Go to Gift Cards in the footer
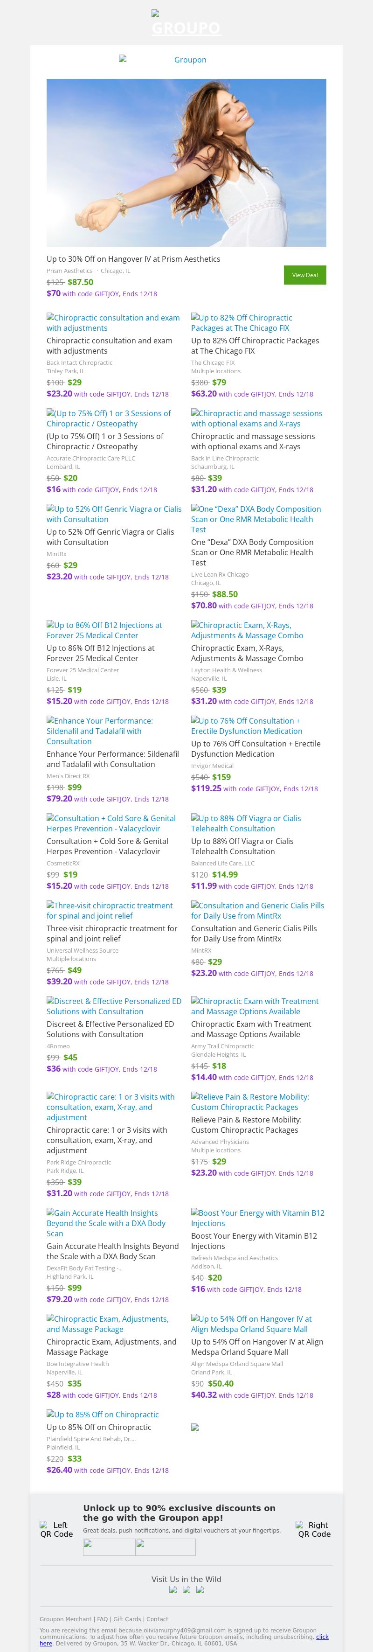 pyautogui.click(x=127, y=1619)
